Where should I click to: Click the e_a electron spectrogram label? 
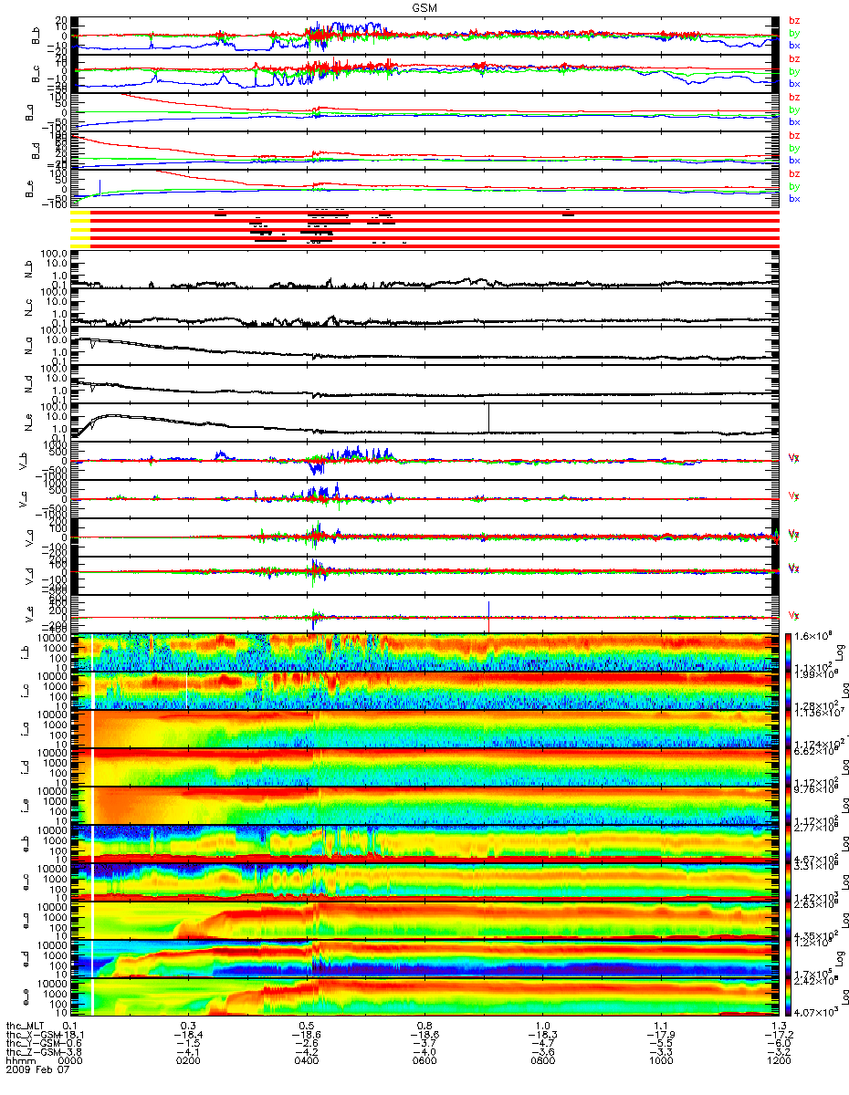pos(26,921)
